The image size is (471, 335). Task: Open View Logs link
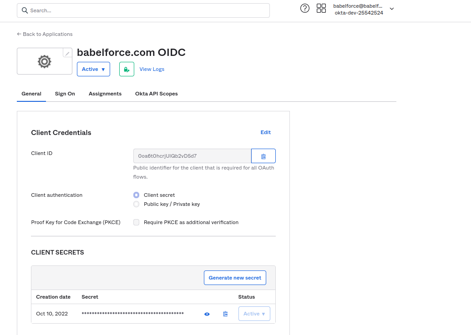(x=152, y=69)
